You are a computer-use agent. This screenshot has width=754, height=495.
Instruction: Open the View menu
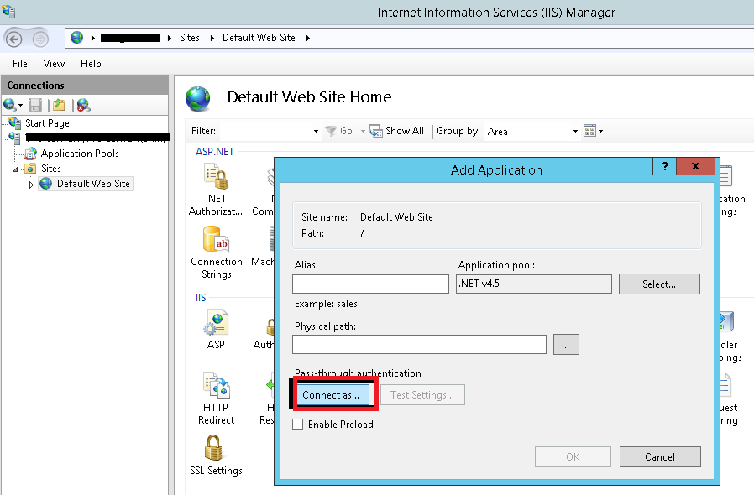[54, 64]
